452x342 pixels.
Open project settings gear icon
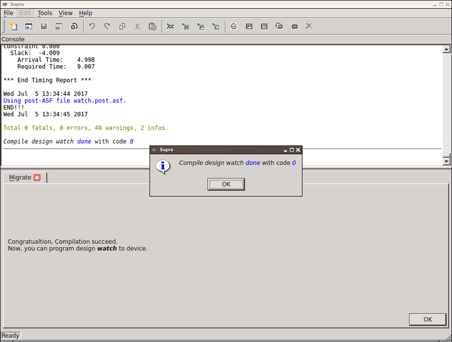[x=74, y=26]
